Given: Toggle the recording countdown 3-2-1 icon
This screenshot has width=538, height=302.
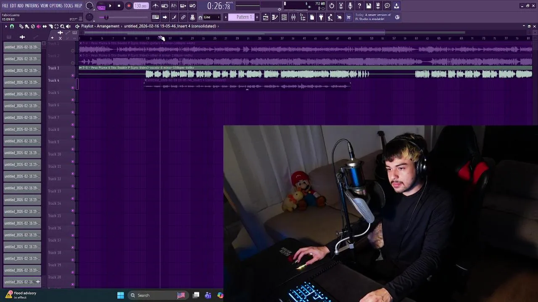Looking at the screenshot, I should tap(174, 6).
